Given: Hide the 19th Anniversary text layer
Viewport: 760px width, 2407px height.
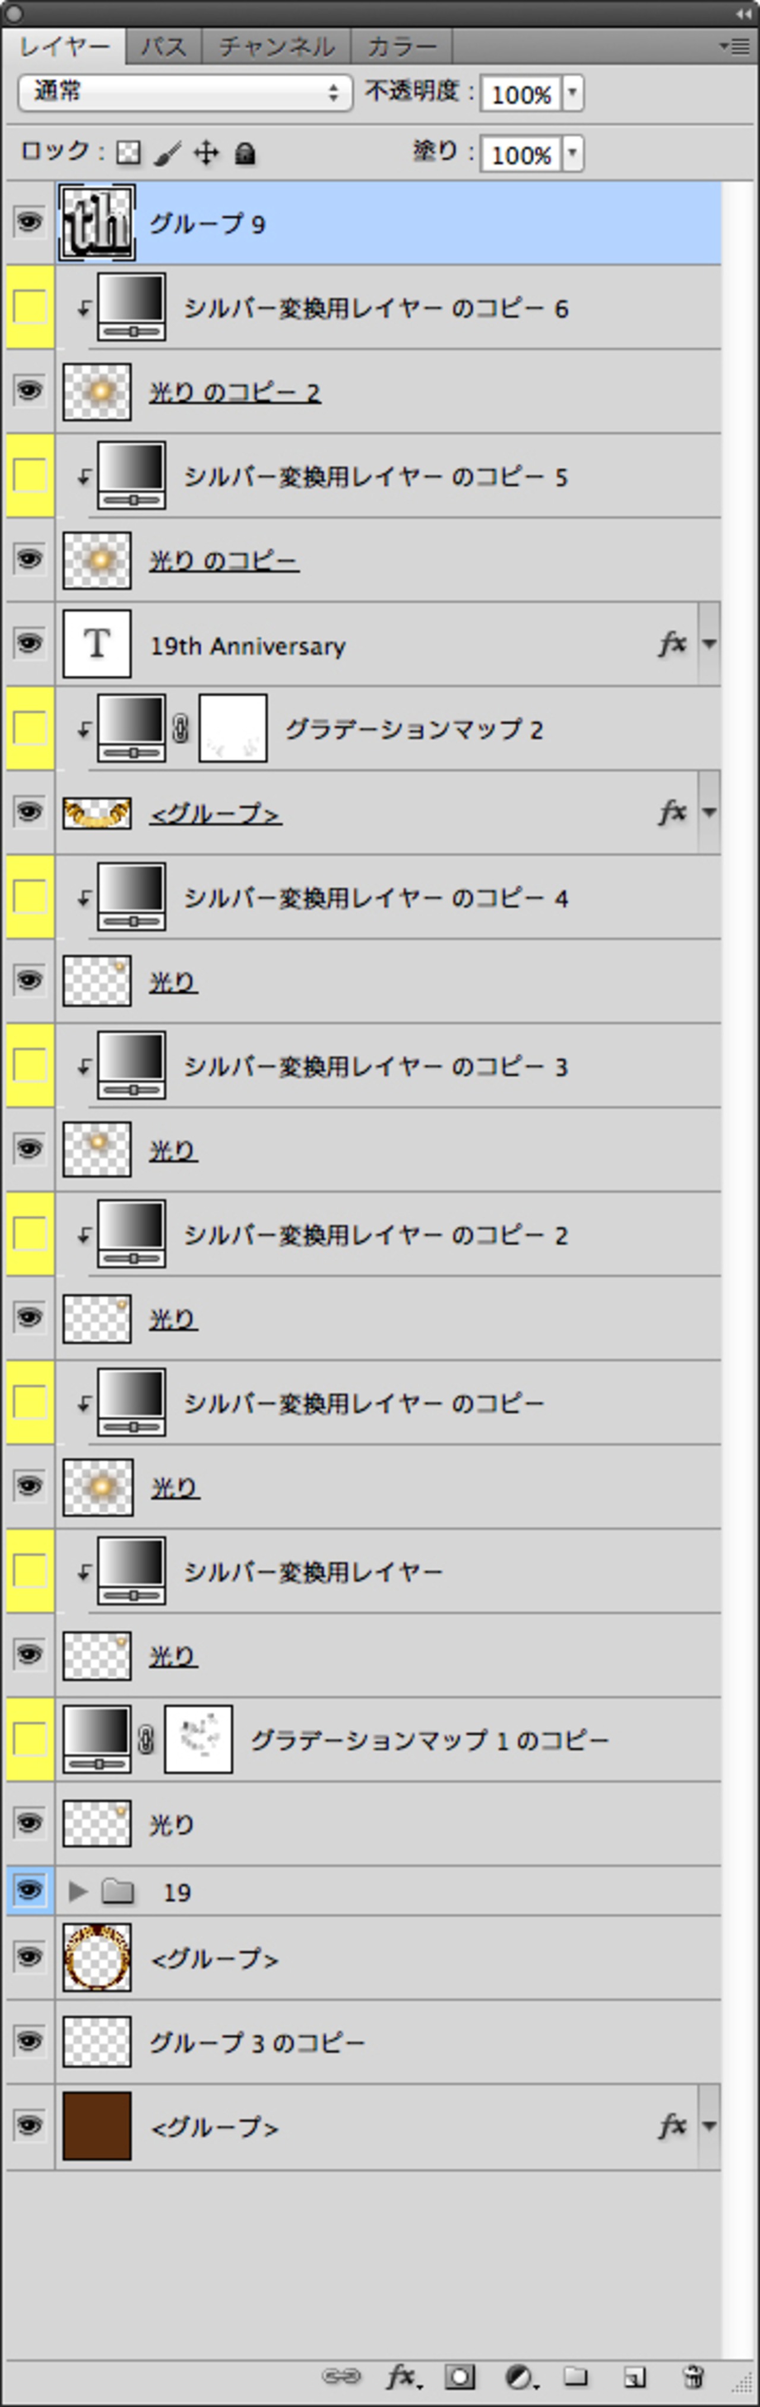Looking at the screenshot, I should 29,644.
